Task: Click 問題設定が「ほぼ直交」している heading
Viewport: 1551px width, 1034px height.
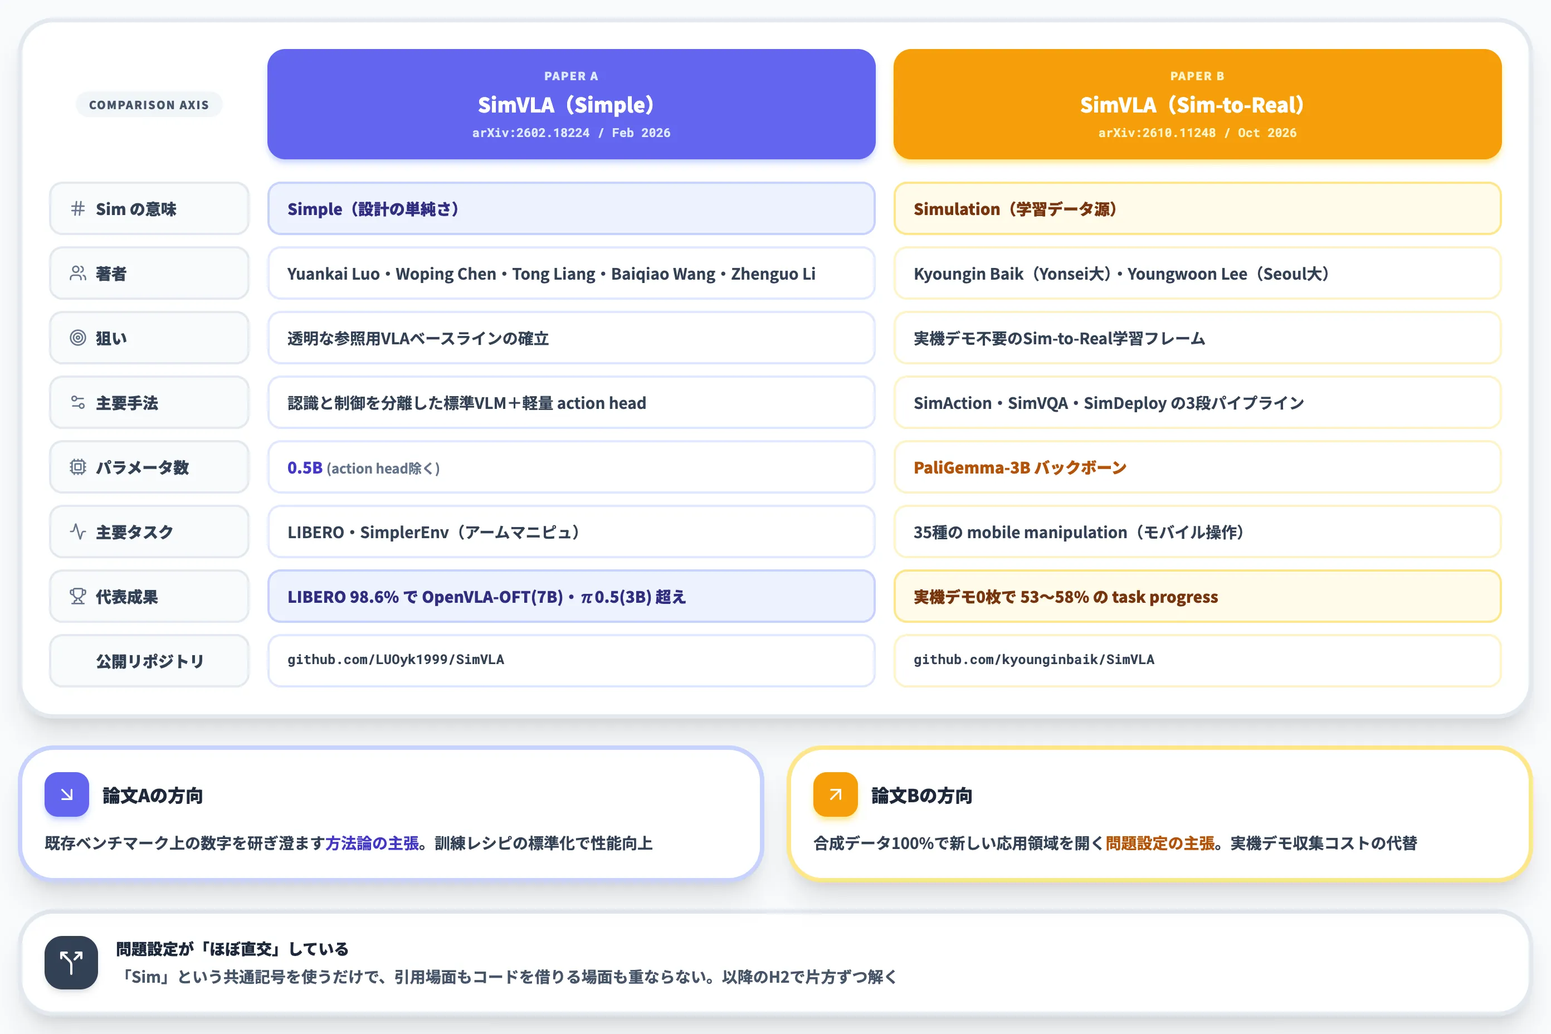Action: [232, 948]
